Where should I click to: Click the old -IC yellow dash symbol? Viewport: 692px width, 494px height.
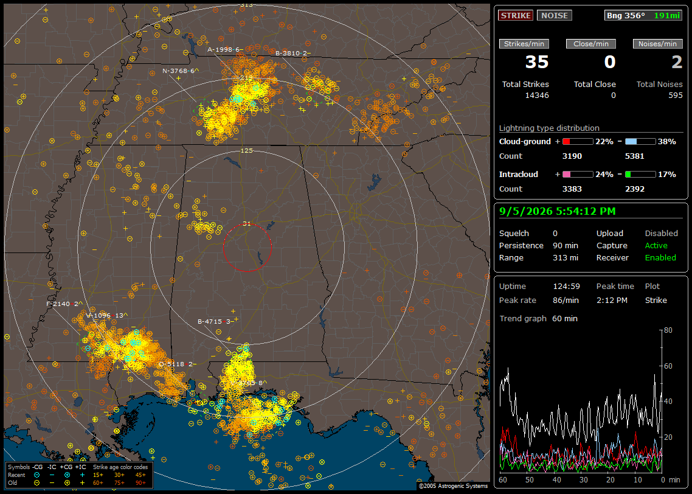(x=52, y=483)
